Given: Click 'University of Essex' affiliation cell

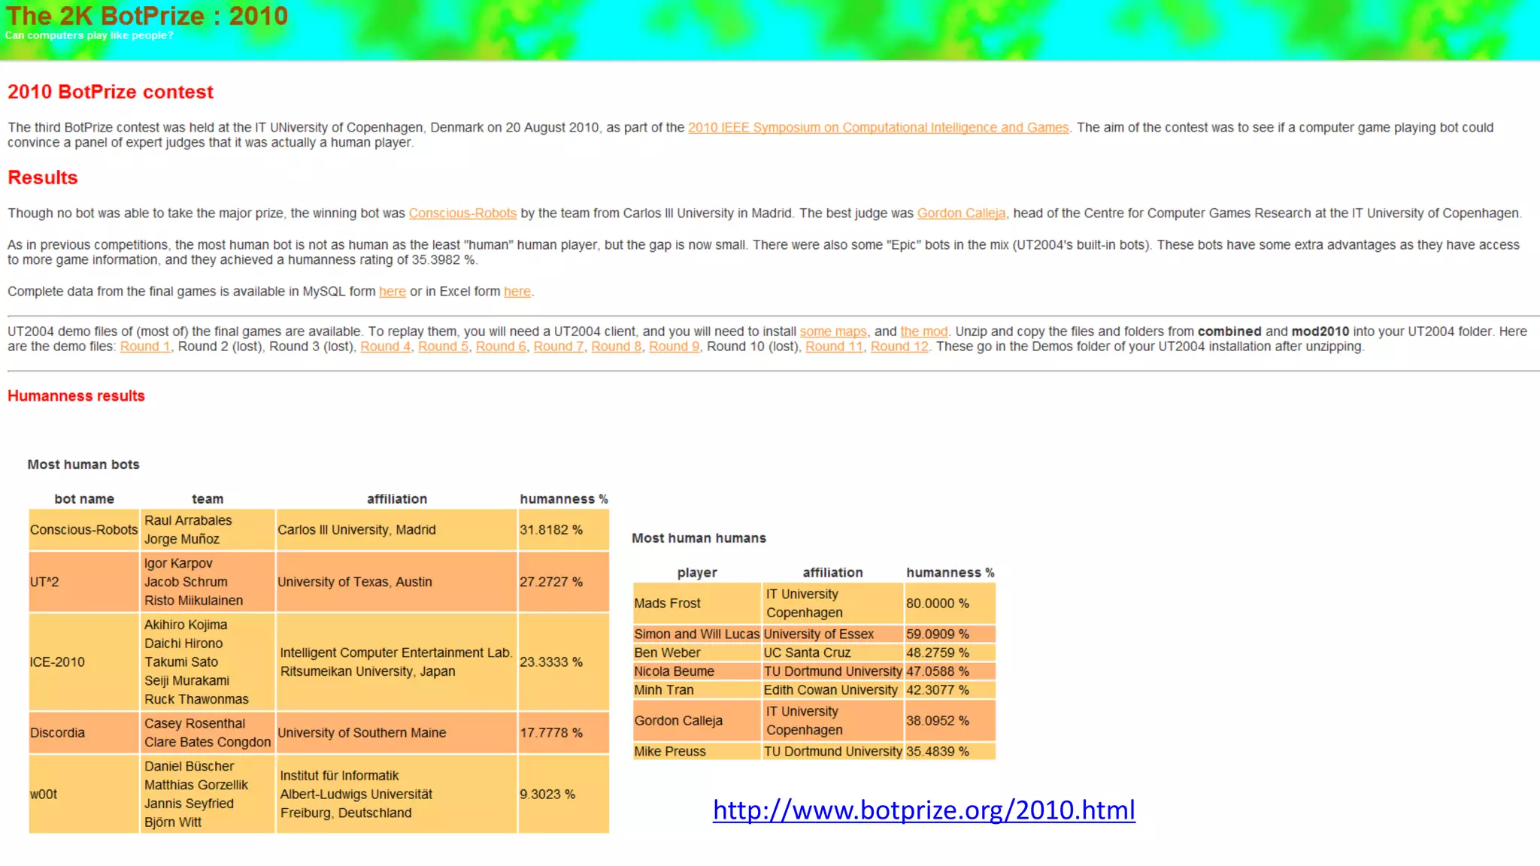Looking at the screenshot, I should point(832,634).
